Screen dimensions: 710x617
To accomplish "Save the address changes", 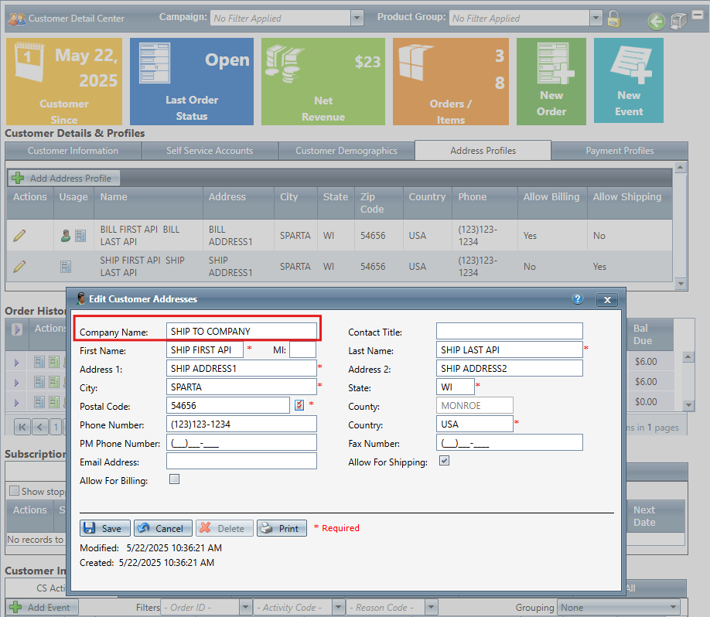I will [x=104, y=528].
